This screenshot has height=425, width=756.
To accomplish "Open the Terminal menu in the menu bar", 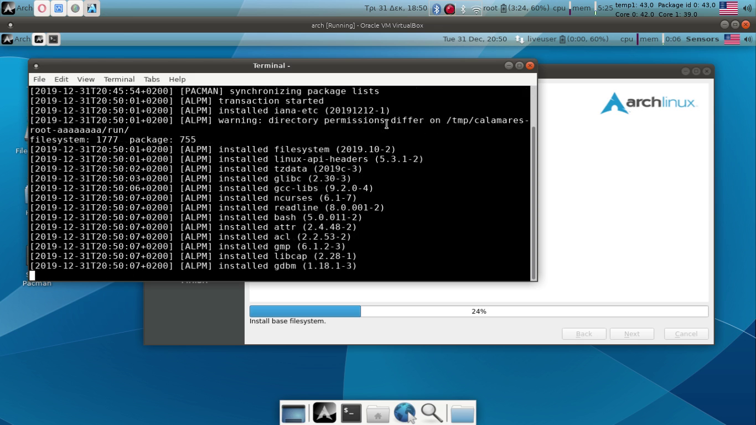I will [119, 79].
